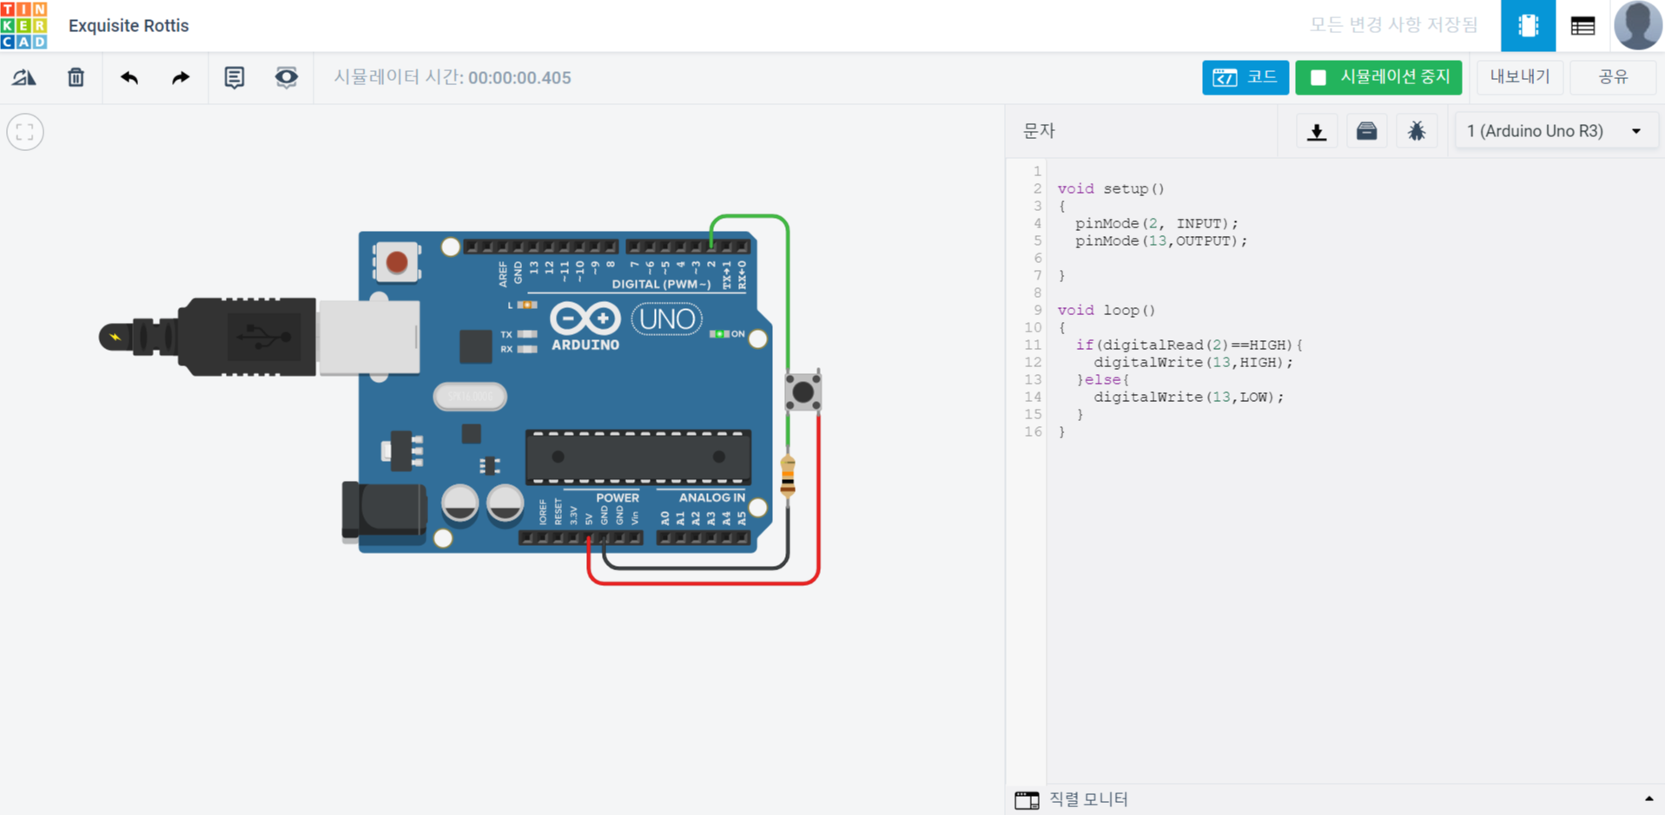Click the 공유 share button
Viewport: 1665px width, 815px height.
[x=1613, y=77]
